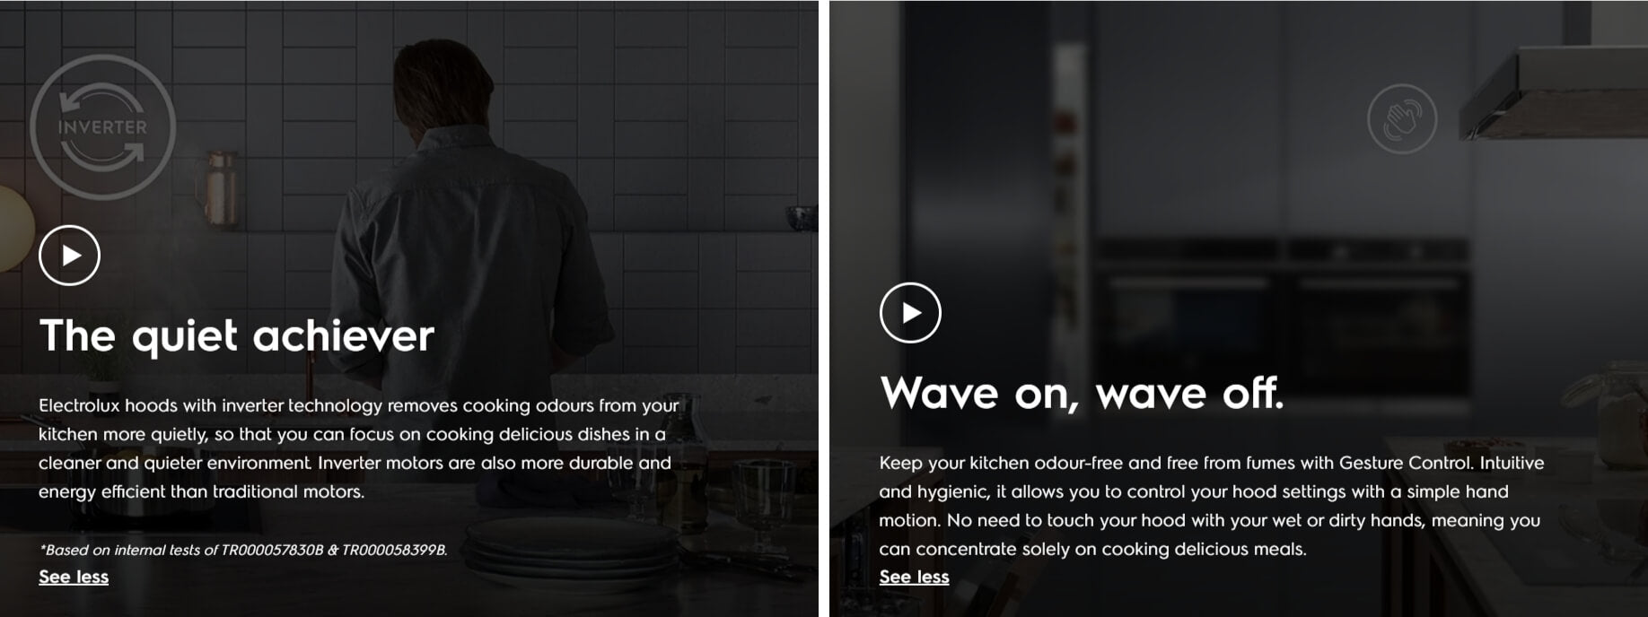Click the glass jar on the right counter
1648x617 pixels.
pos(1609,404)
